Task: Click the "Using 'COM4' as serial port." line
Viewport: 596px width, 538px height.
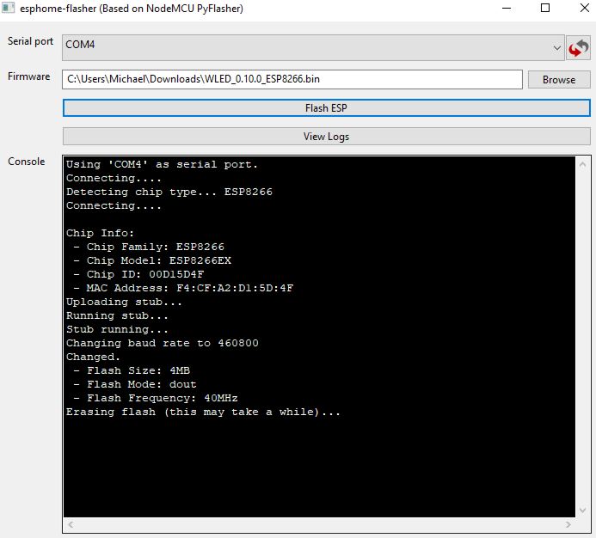Action: pos(162,164)
